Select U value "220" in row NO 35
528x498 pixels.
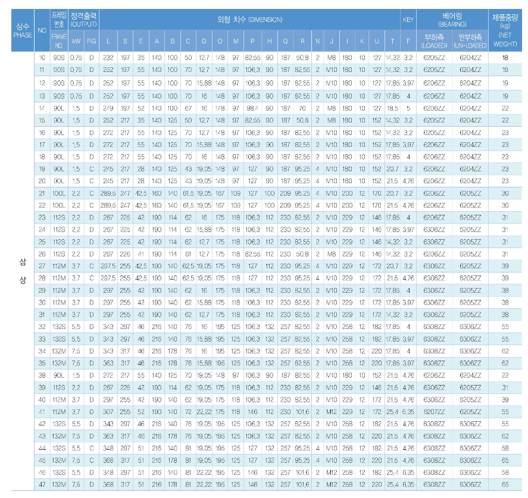[376, 363]
